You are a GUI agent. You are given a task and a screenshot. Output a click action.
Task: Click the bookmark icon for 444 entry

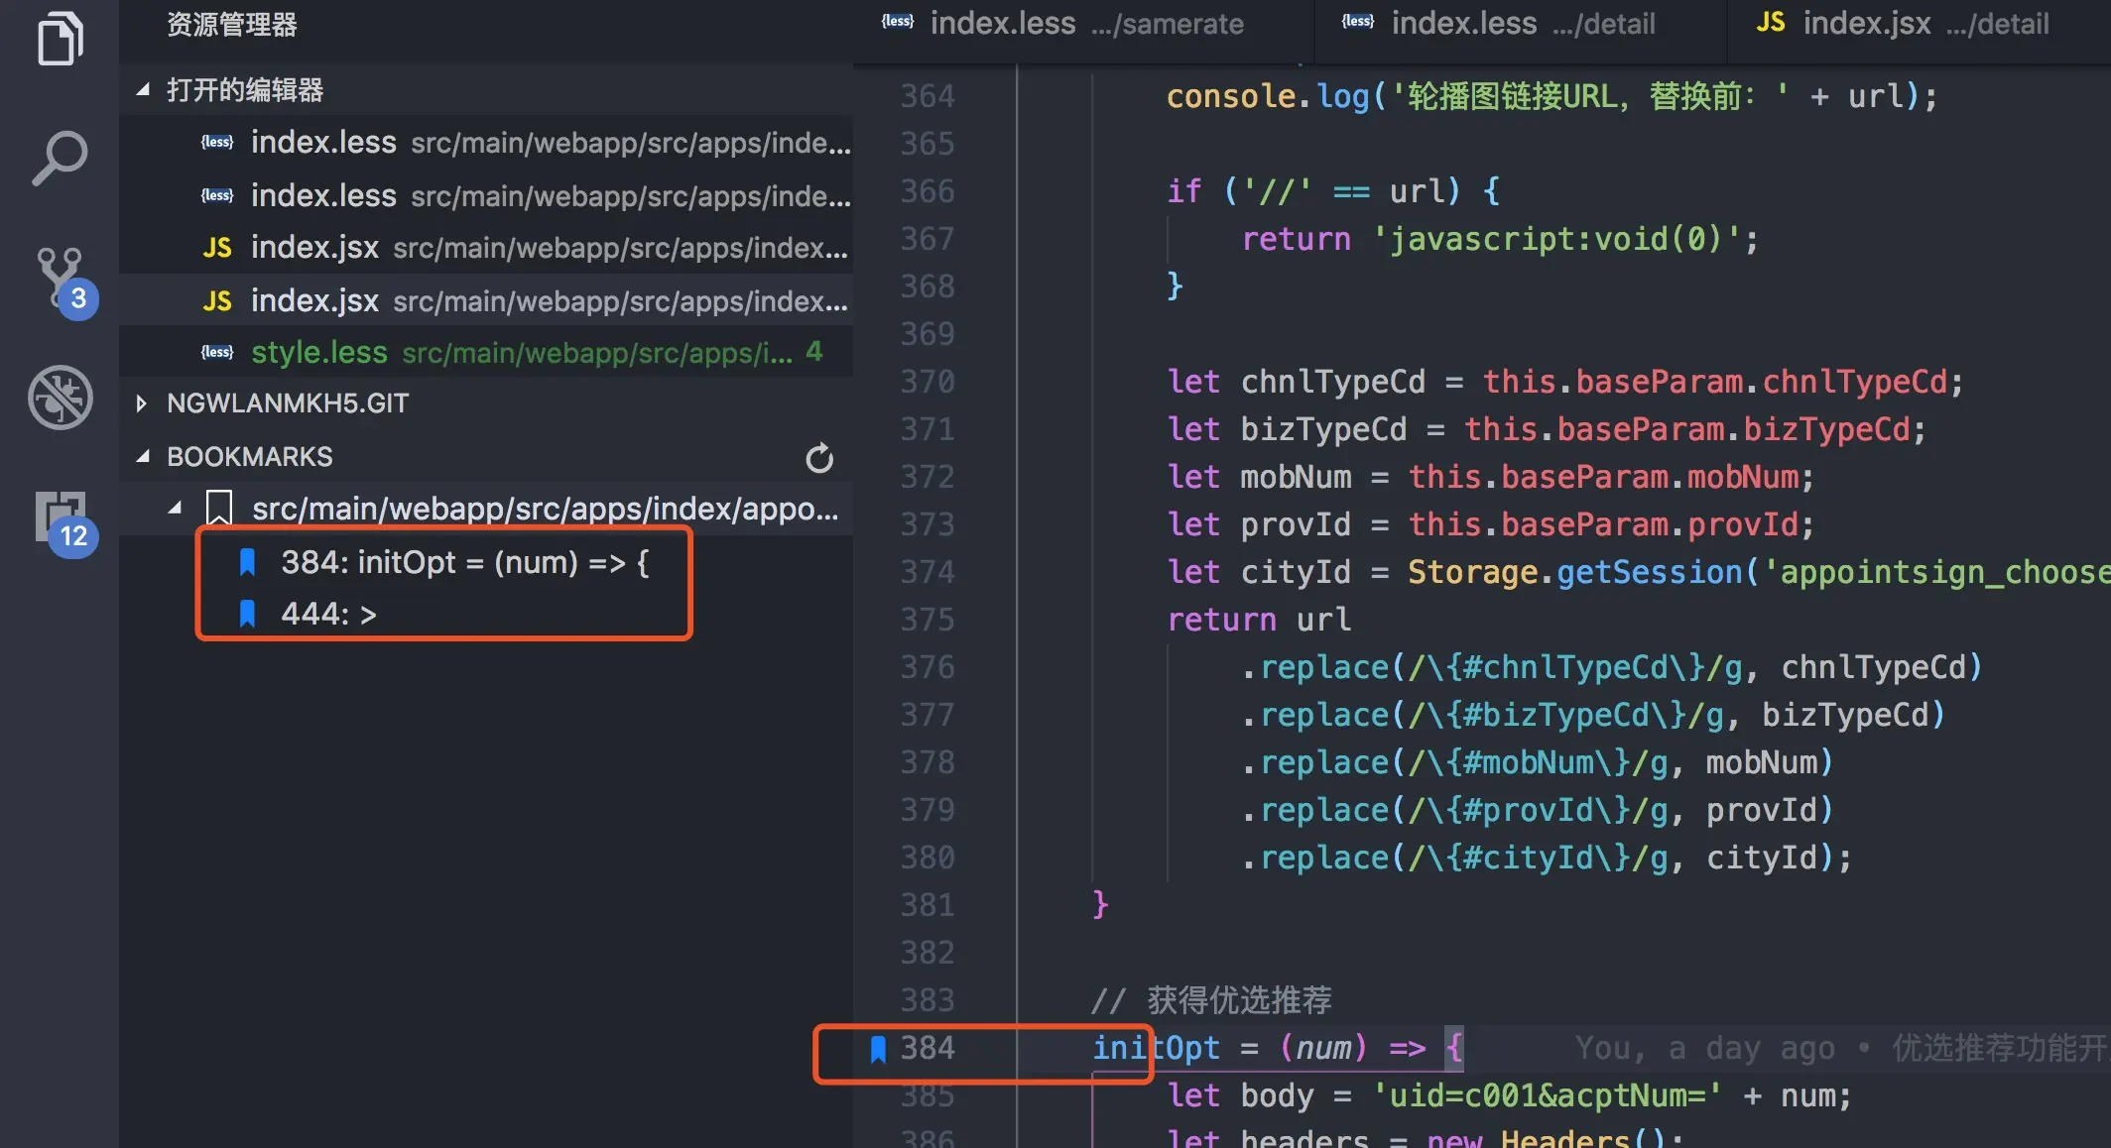[x=248, y=615]
